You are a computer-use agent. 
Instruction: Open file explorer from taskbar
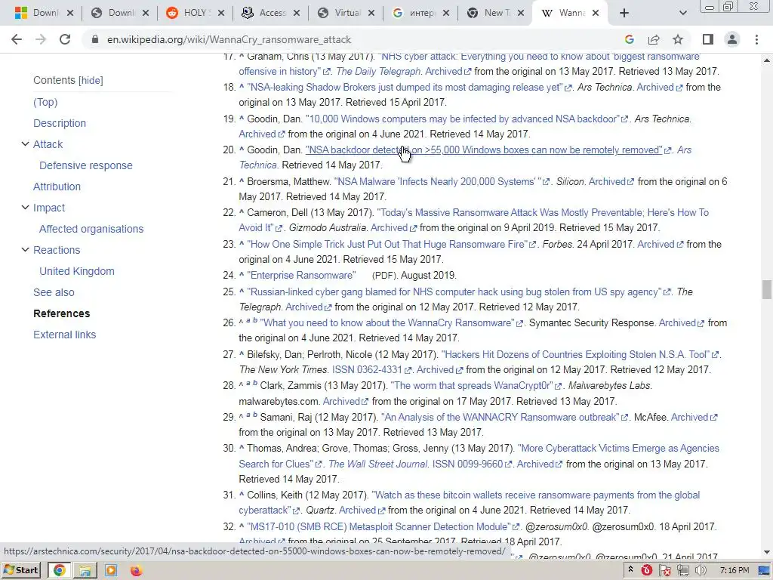[x=85, y=570]
